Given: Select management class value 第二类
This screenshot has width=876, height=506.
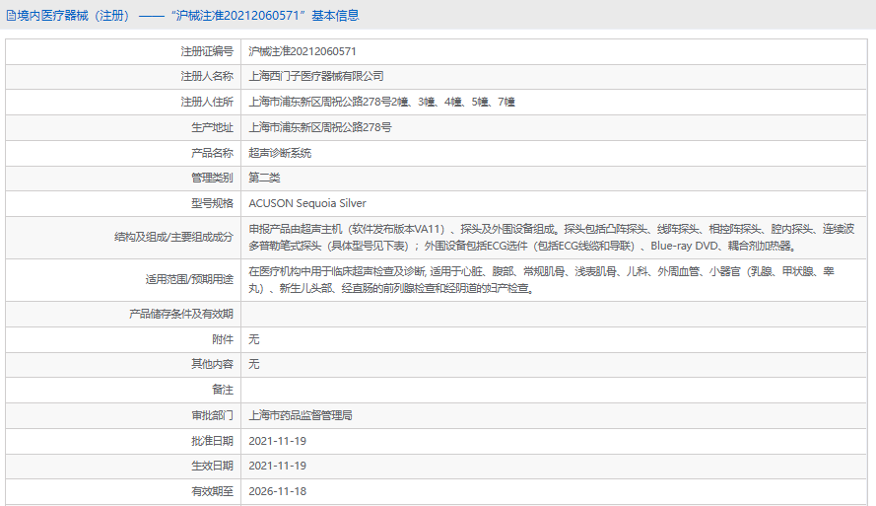Looking at the screenshot, I should pos(264,178).
